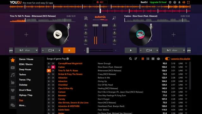Switch to grid view icon

153,59
